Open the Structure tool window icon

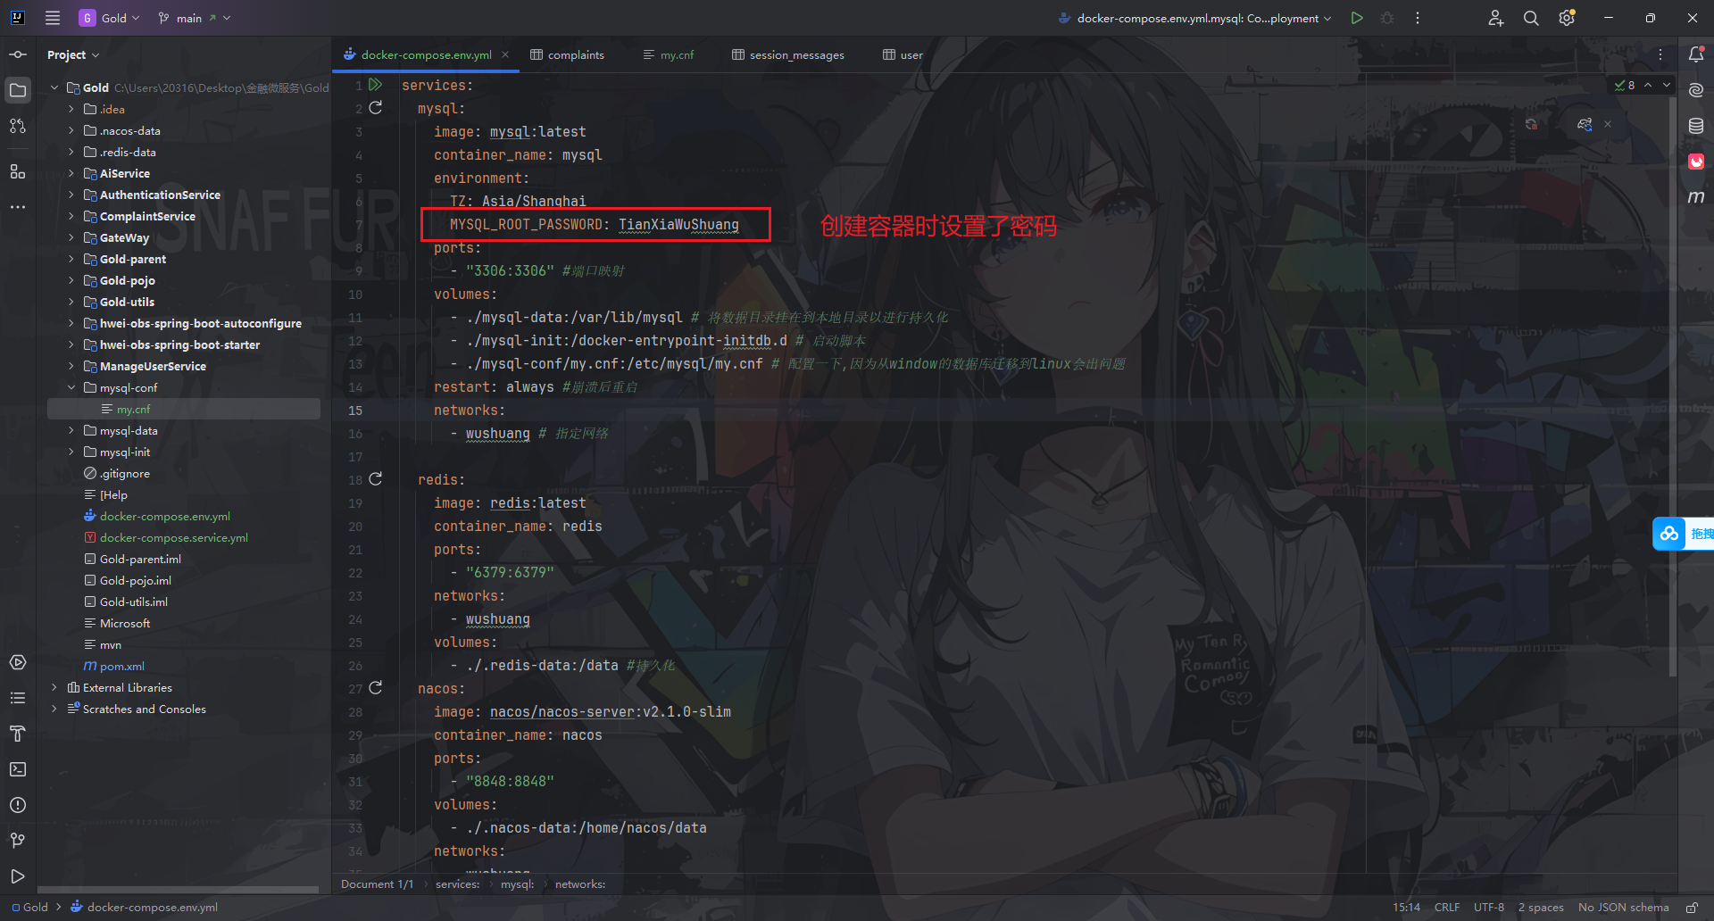pyautogui.click(x=18, y=171)
